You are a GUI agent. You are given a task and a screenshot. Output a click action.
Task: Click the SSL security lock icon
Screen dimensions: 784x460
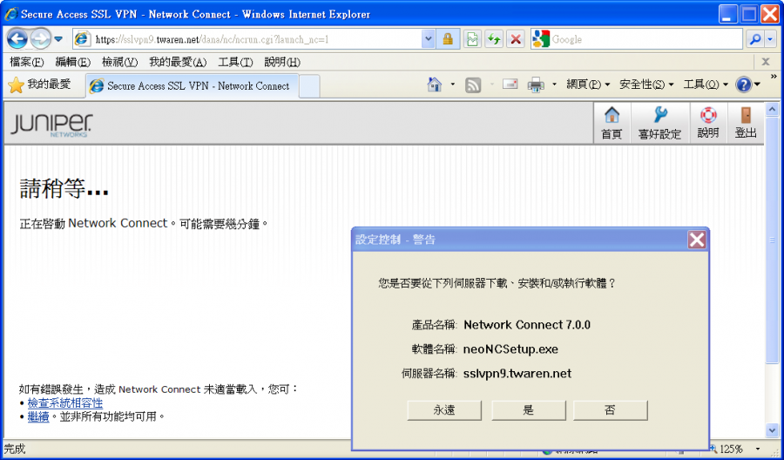448,39
